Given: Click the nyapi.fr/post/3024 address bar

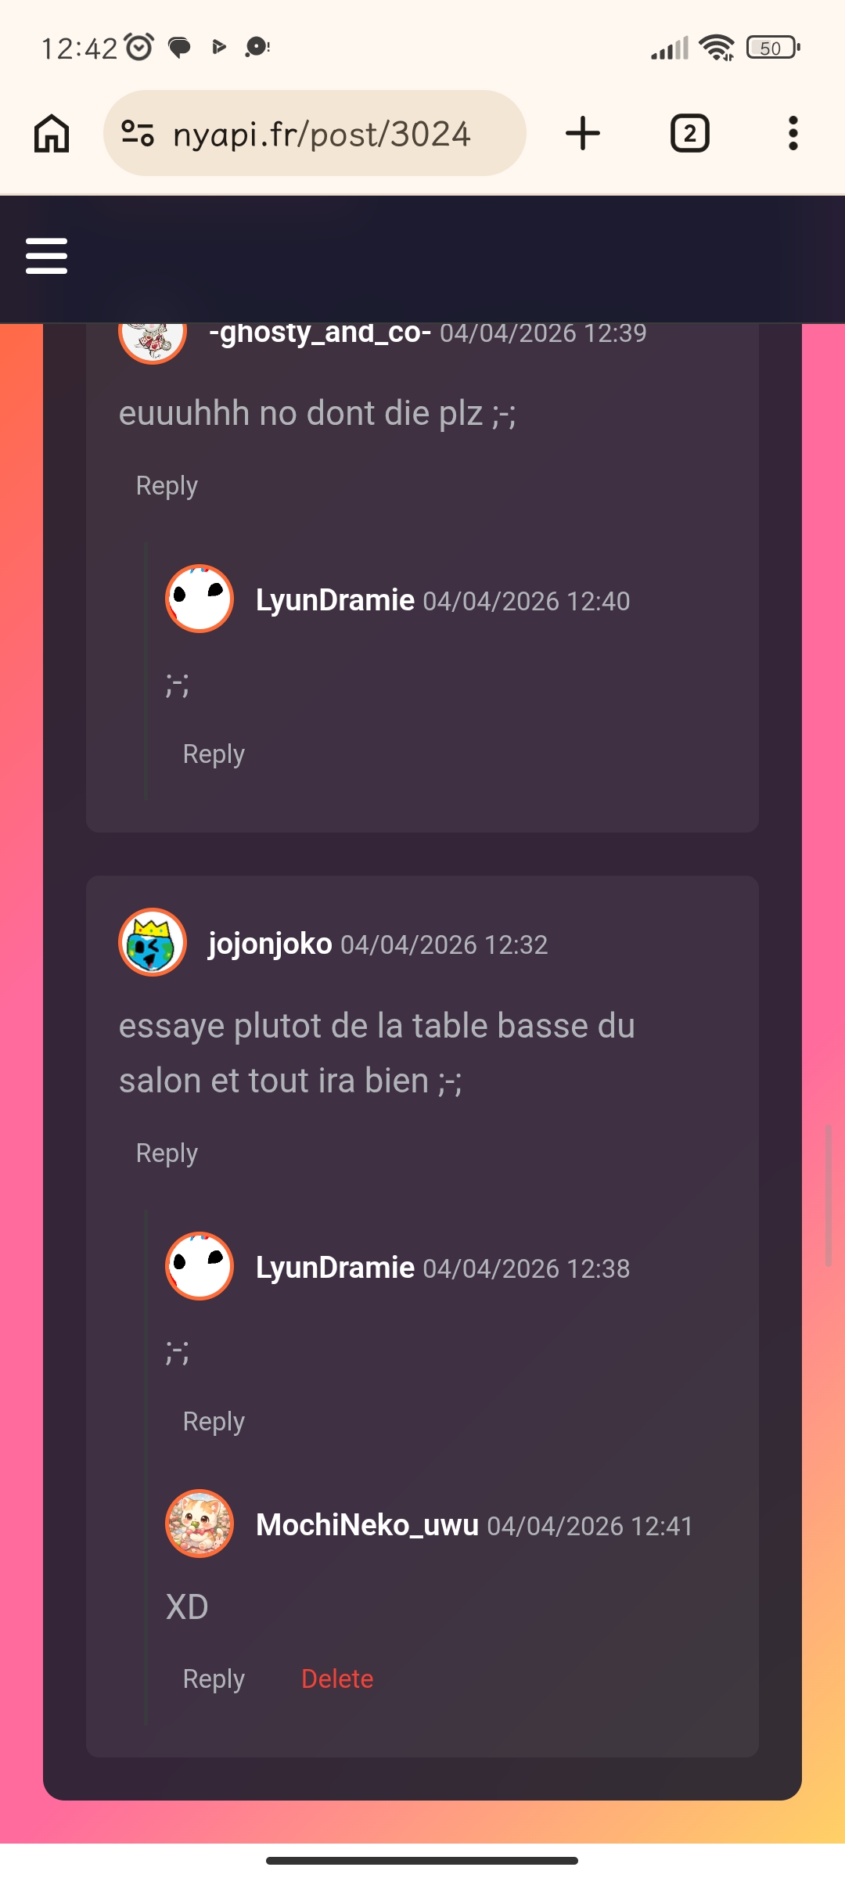Looking at the screenshot, I should click(322, 134).
